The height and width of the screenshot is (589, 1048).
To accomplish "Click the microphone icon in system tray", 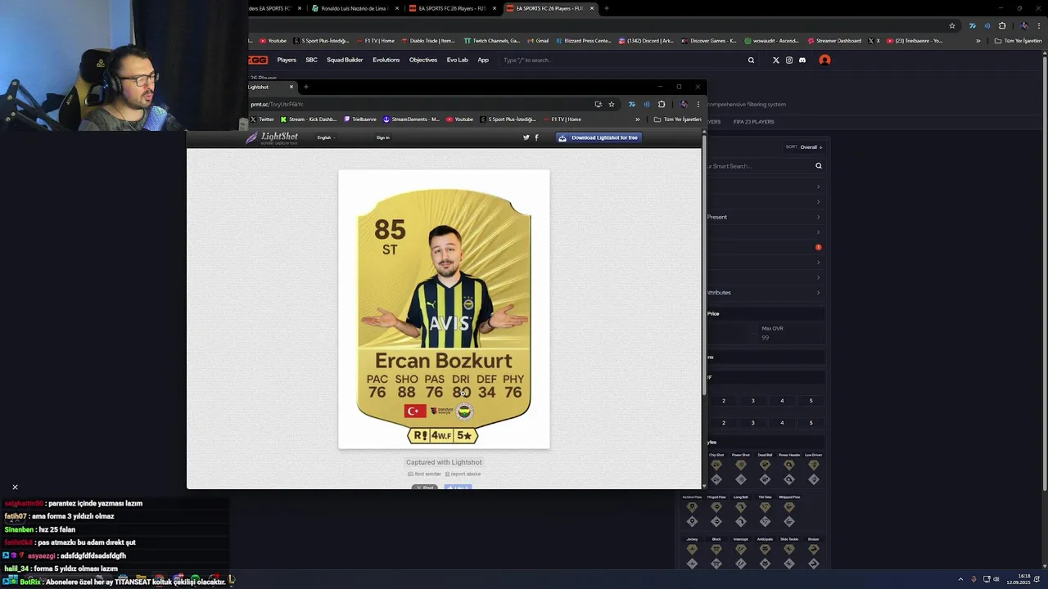I will [973, 579].
